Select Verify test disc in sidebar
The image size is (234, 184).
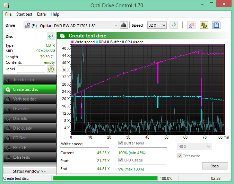pos(30,99)
